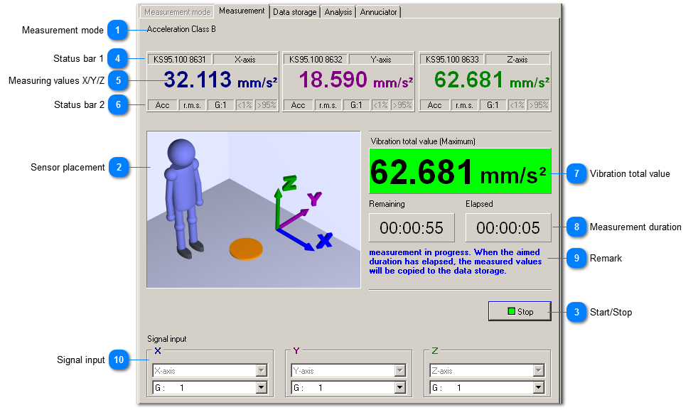
Task: Click the green Vibration total value display
Action: click(x=461, y=171)
